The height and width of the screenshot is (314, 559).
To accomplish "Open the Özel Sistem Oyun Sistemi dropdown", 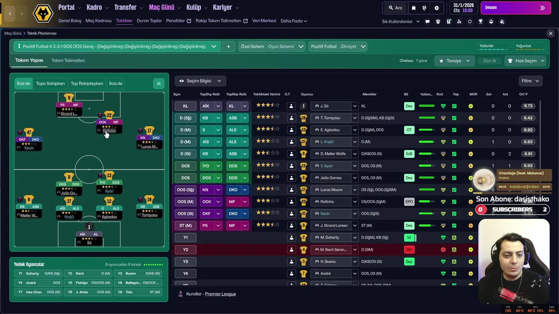I will coord(272,47).
